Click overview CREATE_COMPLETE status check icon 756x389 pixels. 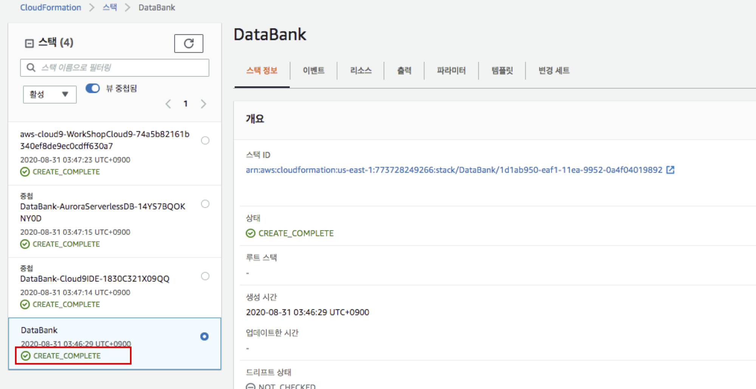[251, 233]
